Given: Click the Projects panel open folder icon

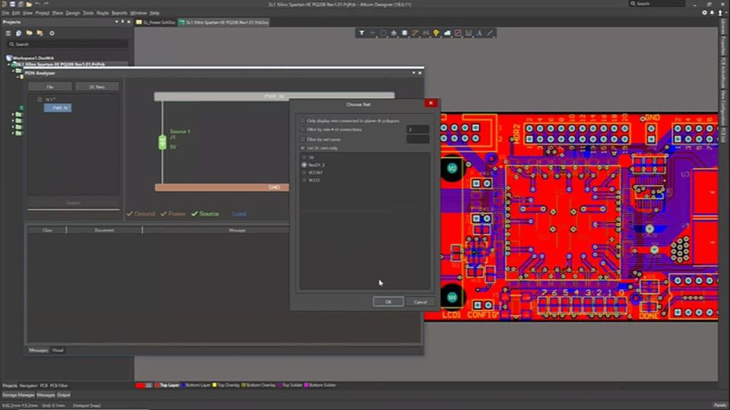Looking at the screenshot, I should (x=30, y=33).
